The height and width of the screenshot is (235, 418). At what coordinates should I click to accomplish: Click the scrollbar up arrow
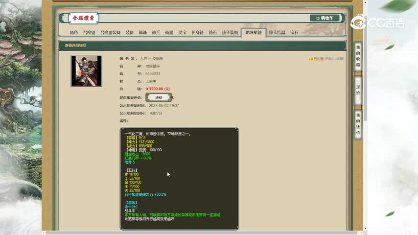click(x=366, y=1)
